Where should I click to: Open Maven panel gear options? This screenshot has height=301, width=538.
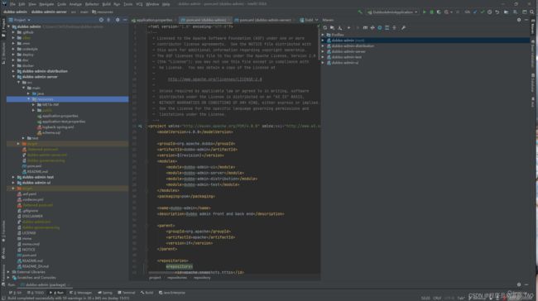point(519,20)
